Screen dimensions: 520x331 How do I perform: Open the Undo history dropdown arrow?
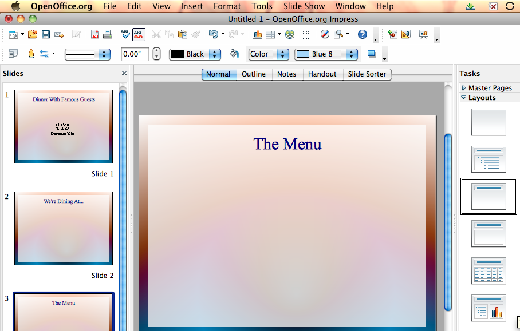(x=223, y=34)
